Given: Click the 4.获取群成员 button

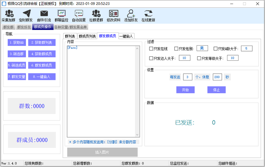Looking at the screenshot, I should pos(42,54).
